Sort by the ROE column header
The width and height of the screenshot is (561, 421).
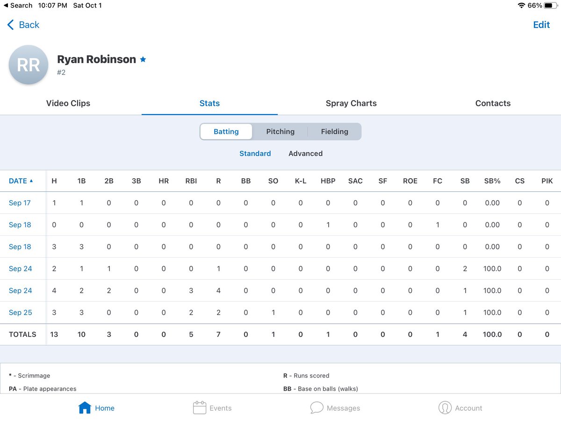(x=410, y=181)
